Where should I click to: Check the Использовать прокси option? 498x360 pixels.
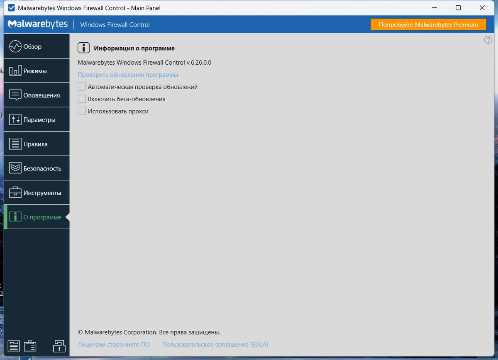pyautogui.click(x=82, y=111)
